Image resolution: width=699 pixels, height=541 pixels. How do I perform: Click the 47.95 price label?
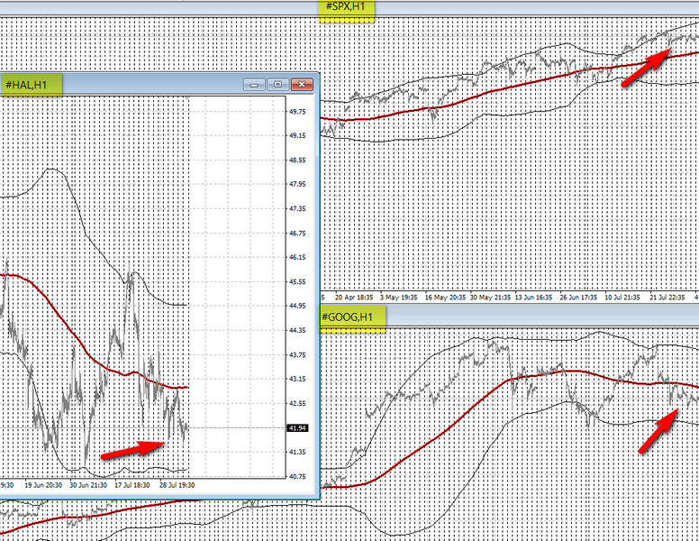[297, 184]
